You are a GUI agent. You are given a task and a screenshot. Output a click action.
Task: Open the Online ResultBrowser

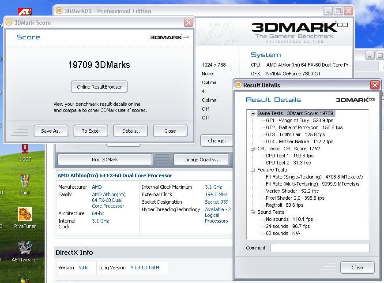[x=99, y=87]
